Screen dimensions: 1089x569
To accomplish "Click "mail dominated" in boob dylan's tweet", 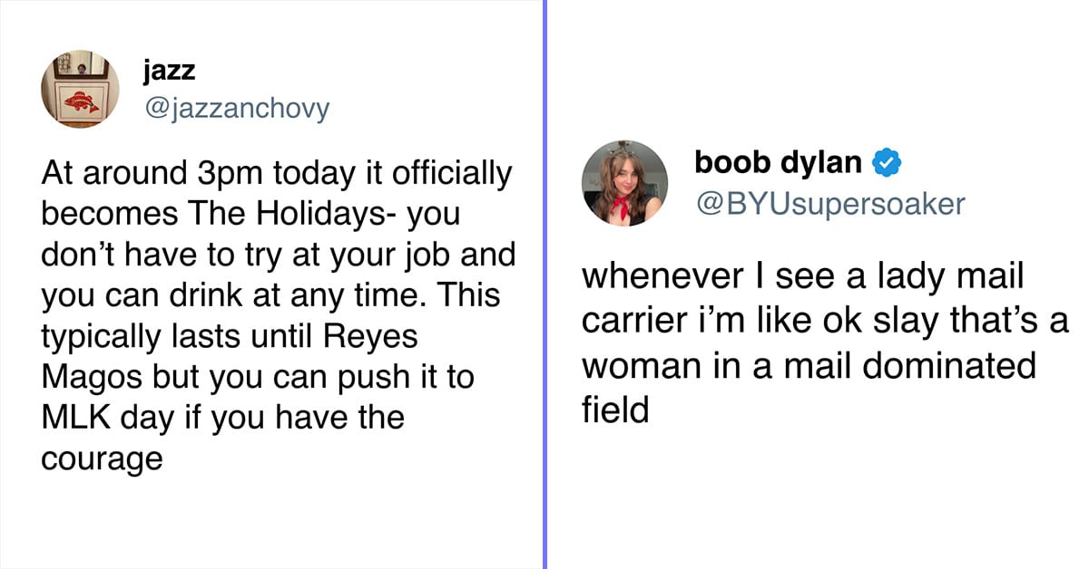I will (x=917, y=366).
